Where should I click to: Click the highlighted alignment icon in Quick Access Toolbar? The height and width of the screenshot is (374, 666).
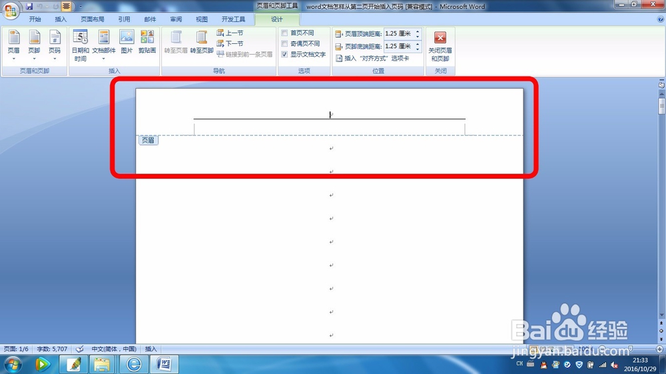(x=66, y=6)
